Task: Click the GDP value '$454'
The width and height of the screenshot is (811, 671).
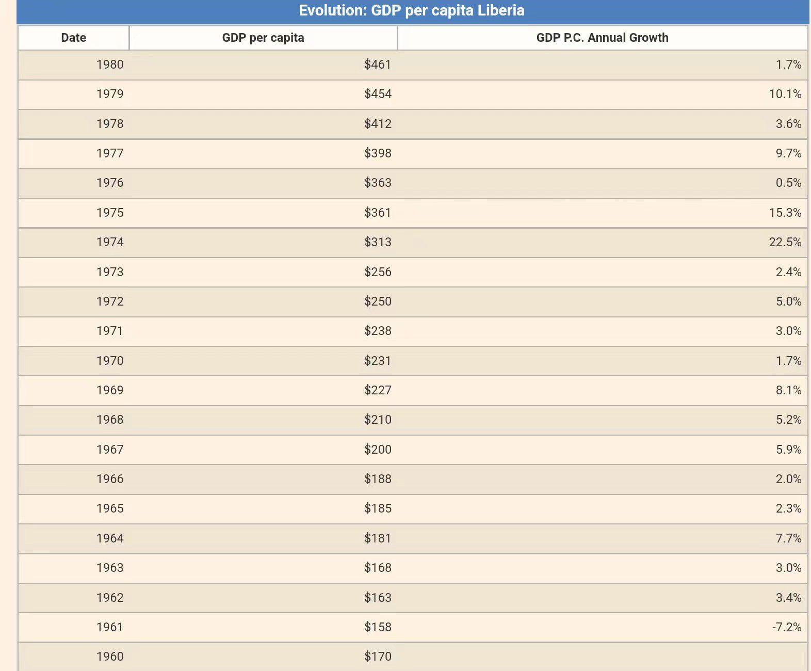Action: (378, 94)
